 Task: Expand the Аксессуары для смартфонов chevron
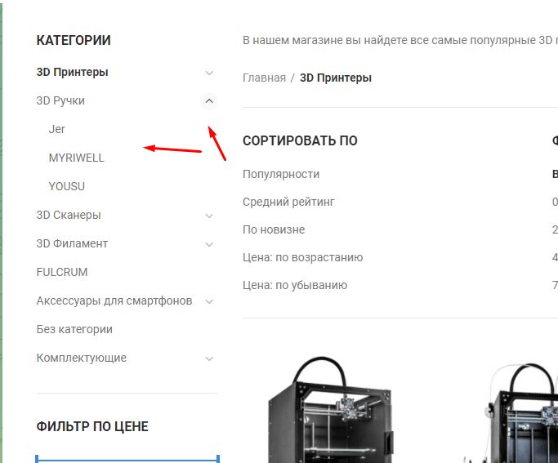click(209, 301)
